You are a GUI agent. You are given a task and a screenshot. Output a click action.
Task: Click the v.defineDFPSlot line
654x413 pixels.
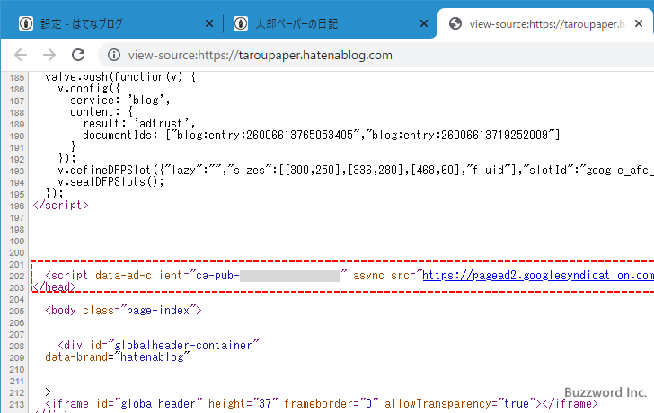point(356,171)
